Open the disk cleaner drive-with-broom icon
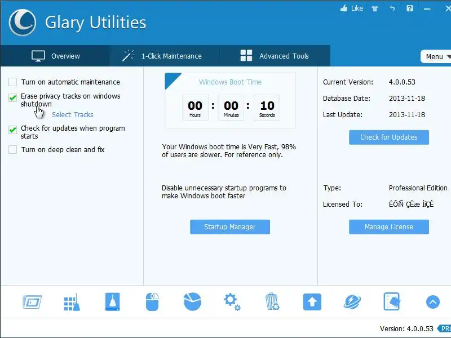451x338 pixels. (x=112, y=302)
